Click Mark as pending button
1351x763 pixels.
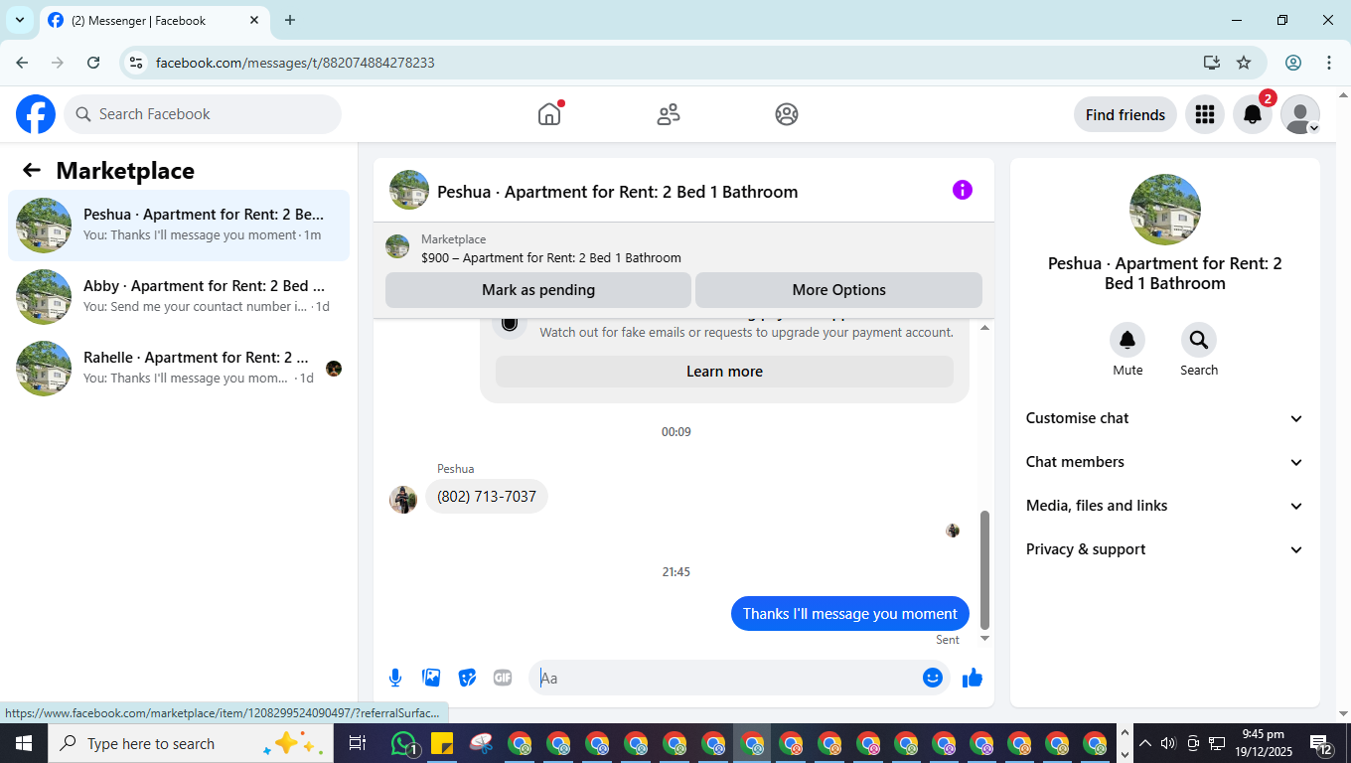[538, 290]
